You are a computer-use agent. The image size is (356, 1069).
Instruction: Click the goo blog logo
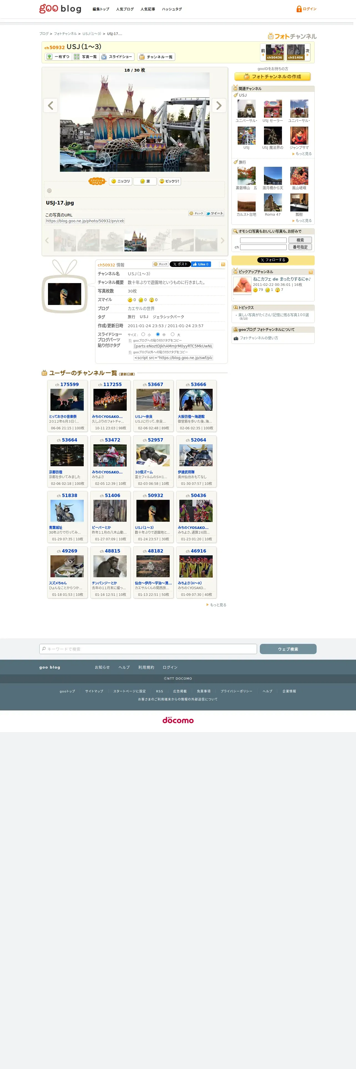coord(60,9)
